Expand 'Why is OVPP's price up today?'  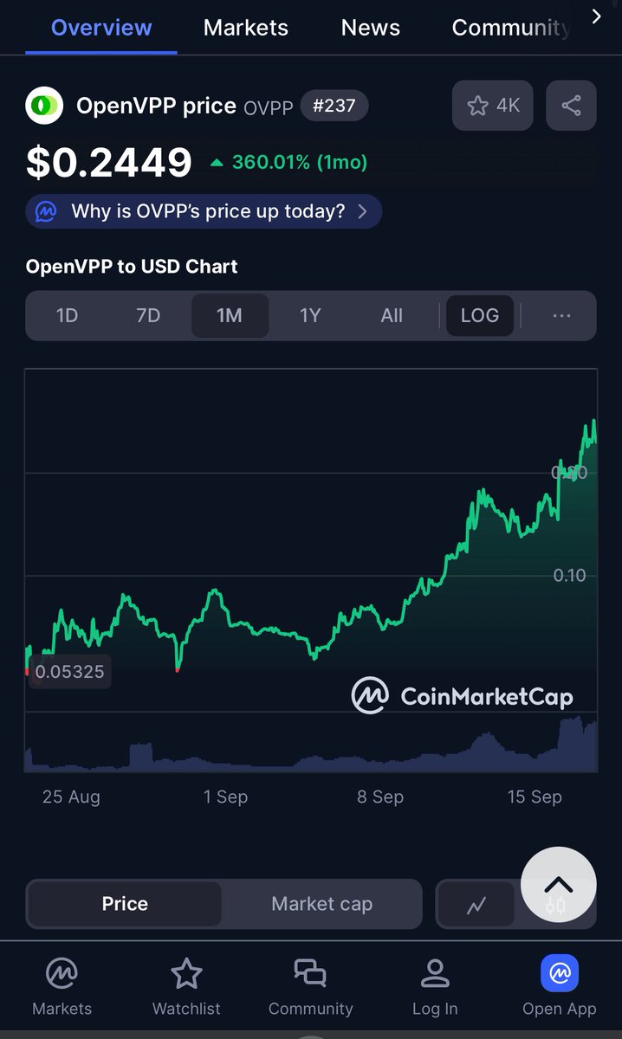coord(204,211)
